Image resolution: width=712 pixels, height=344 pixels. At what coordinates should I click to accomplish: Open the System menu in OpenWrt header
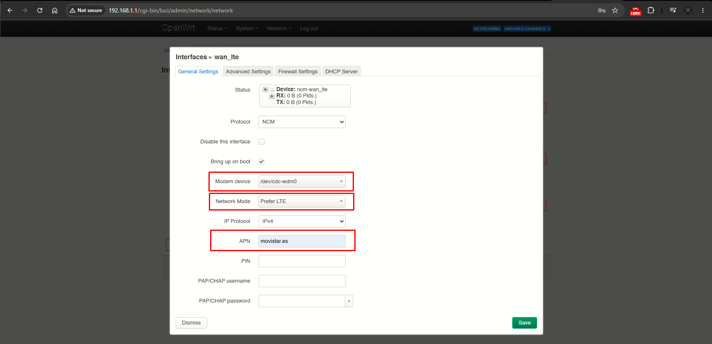(x=247, y=29)
